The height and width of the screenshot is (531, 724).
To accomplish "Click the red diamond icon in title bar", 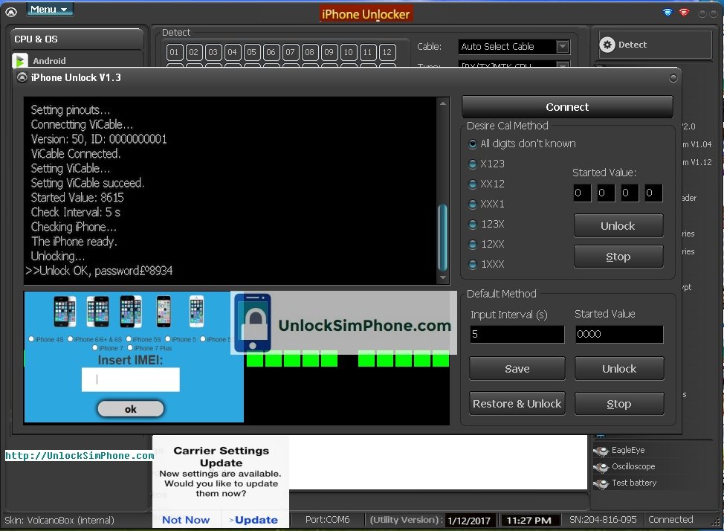I will pos(684,12).
